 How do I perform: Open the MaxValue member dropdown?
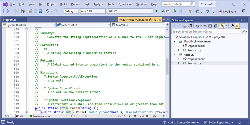138,25
